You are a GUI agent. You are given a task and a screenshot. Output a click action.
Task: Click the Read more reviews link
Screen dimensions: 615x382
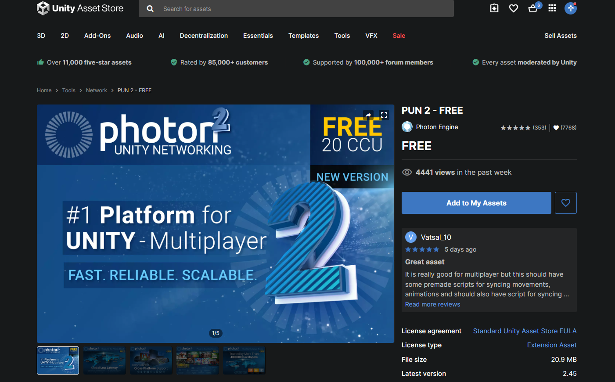click(433, 304)
